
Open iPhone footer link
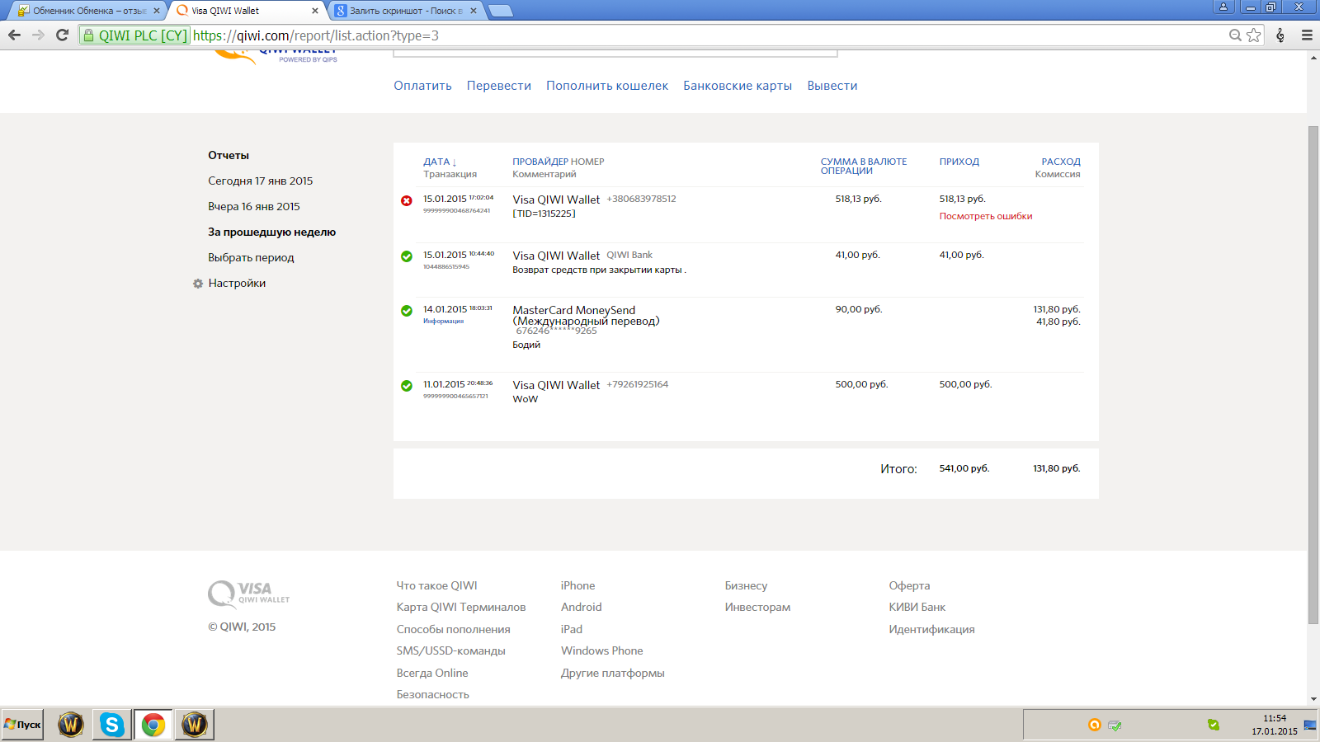[x=577, y=585]
